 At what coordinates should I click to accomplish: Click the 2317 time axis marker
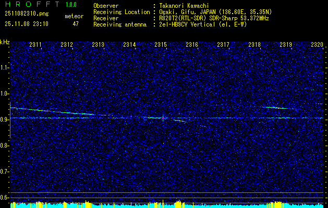(x=223, y=44)
